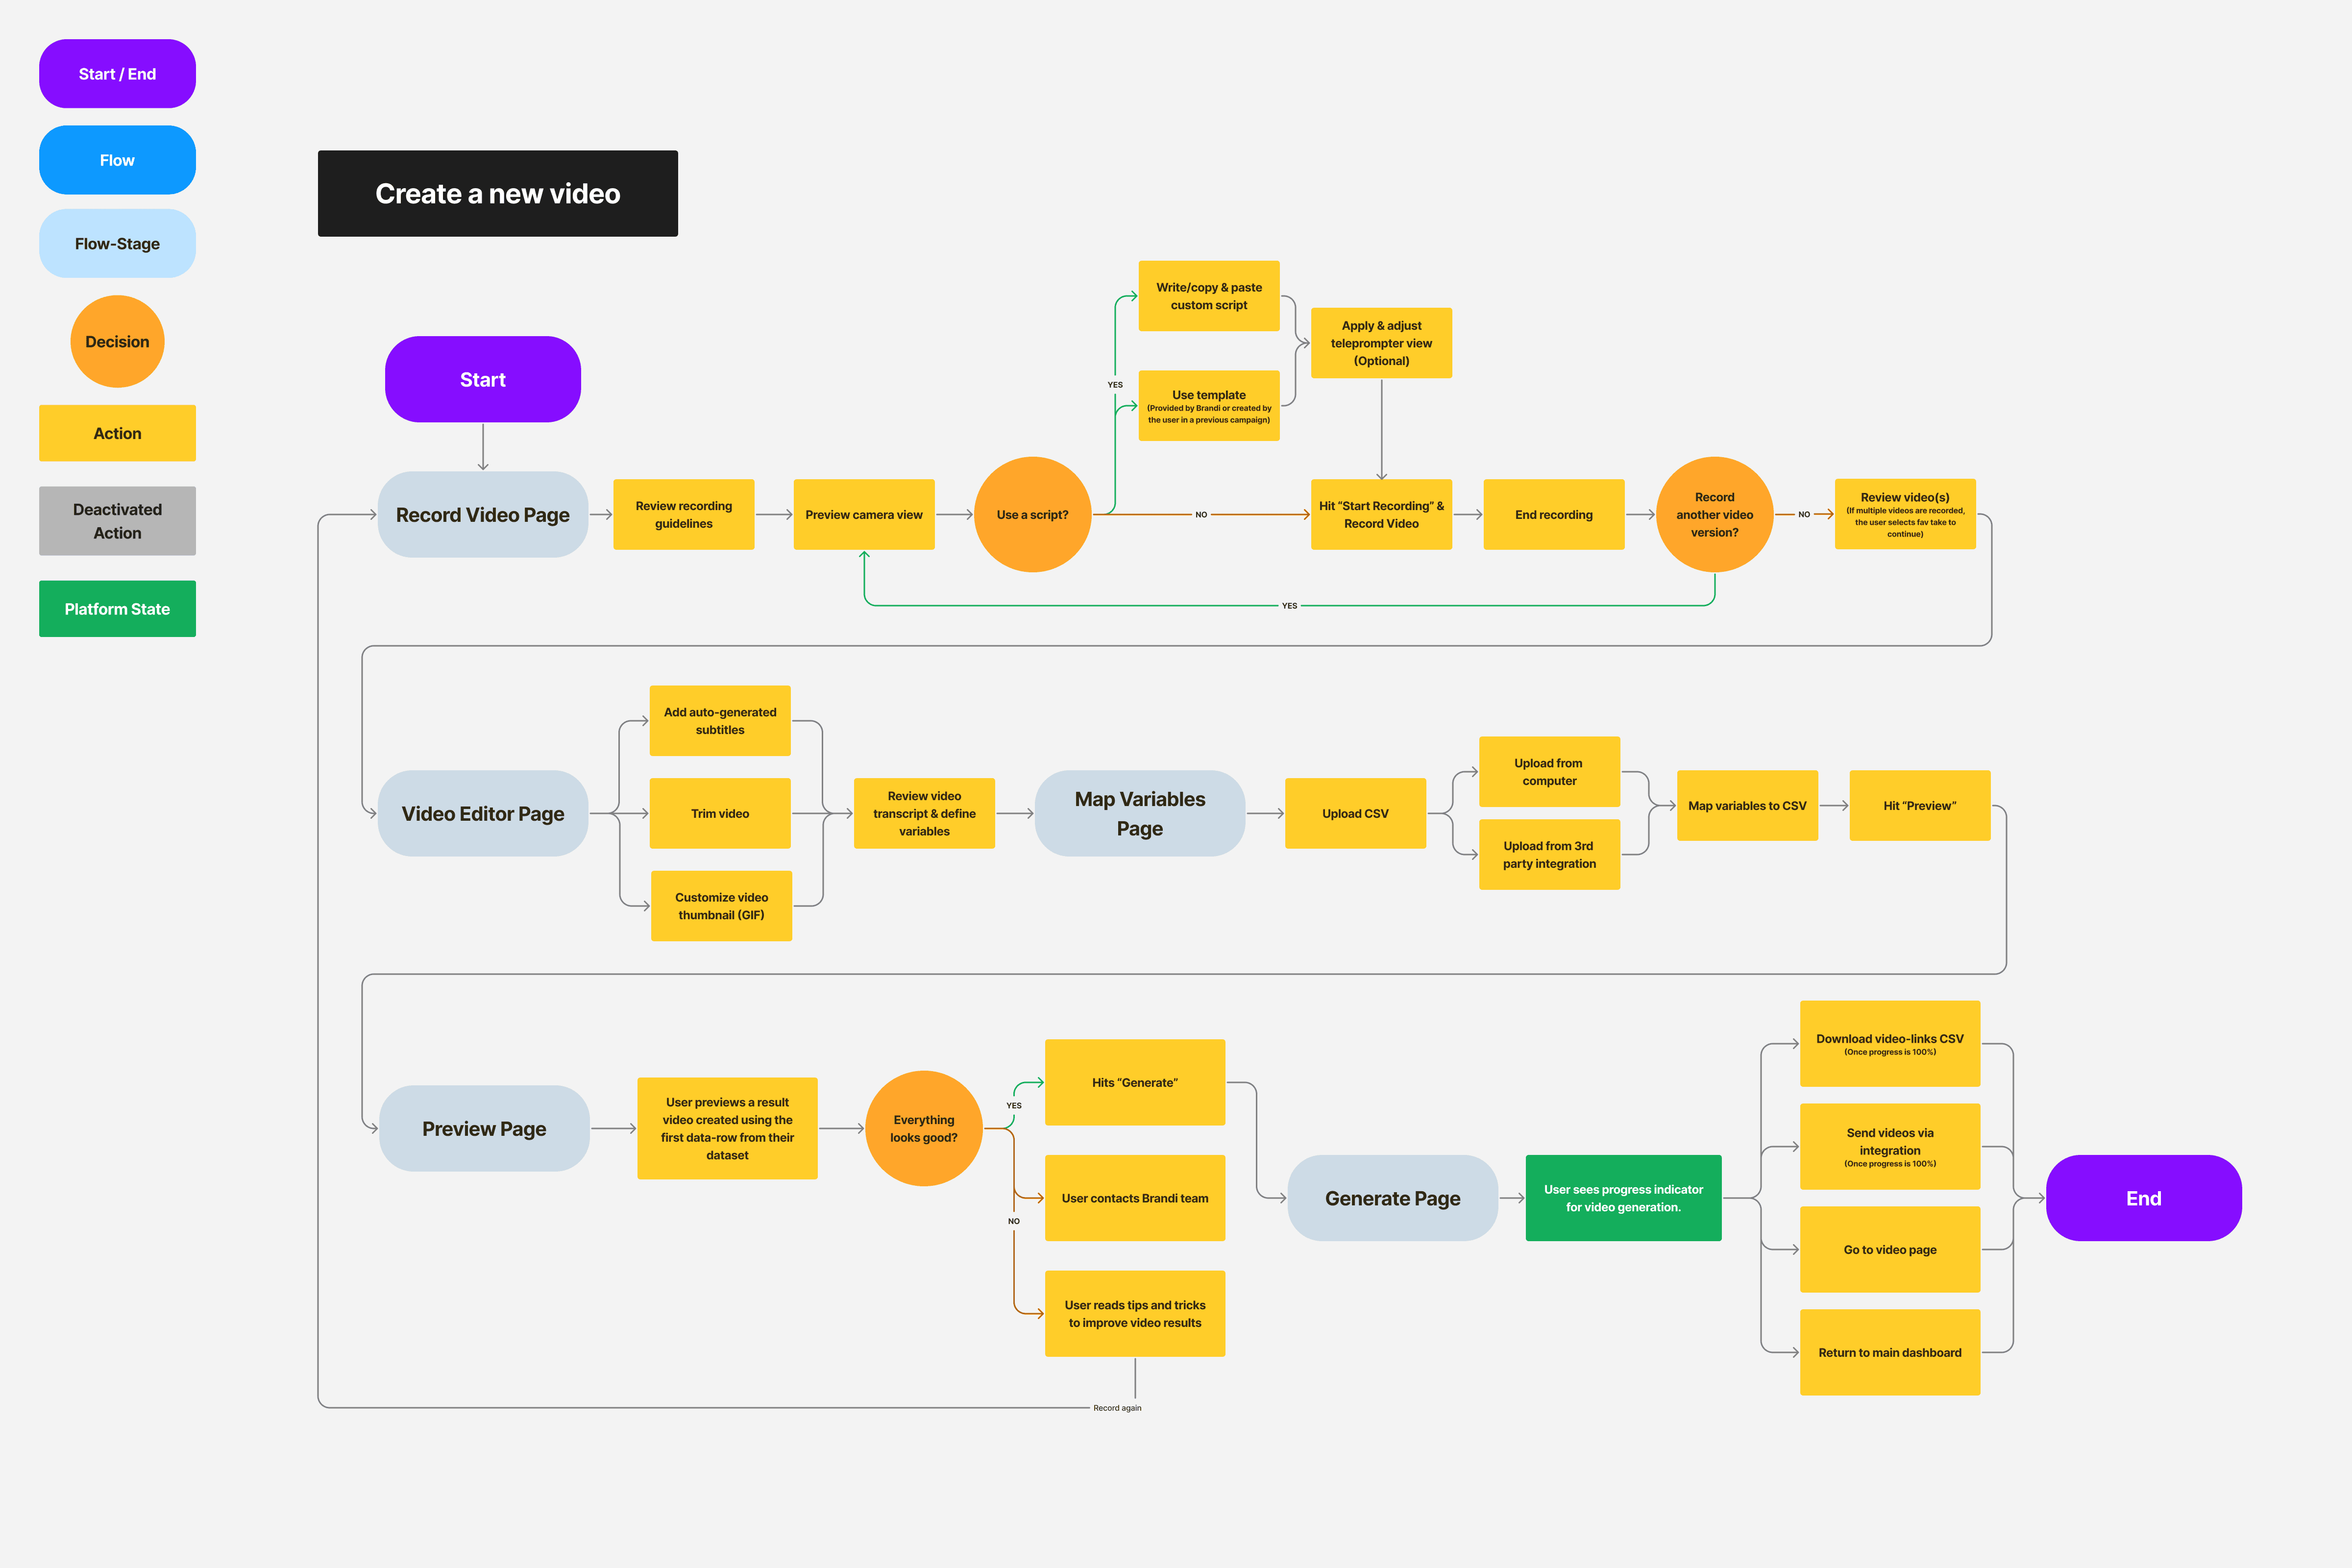Click 'Review video transcript & define variables'
2352x1568 pixels.
pos(924,813)
